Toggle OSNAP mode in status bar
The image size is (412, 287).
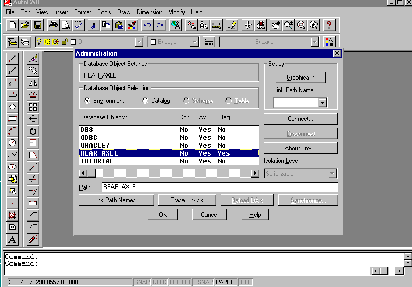coord(203,282)
